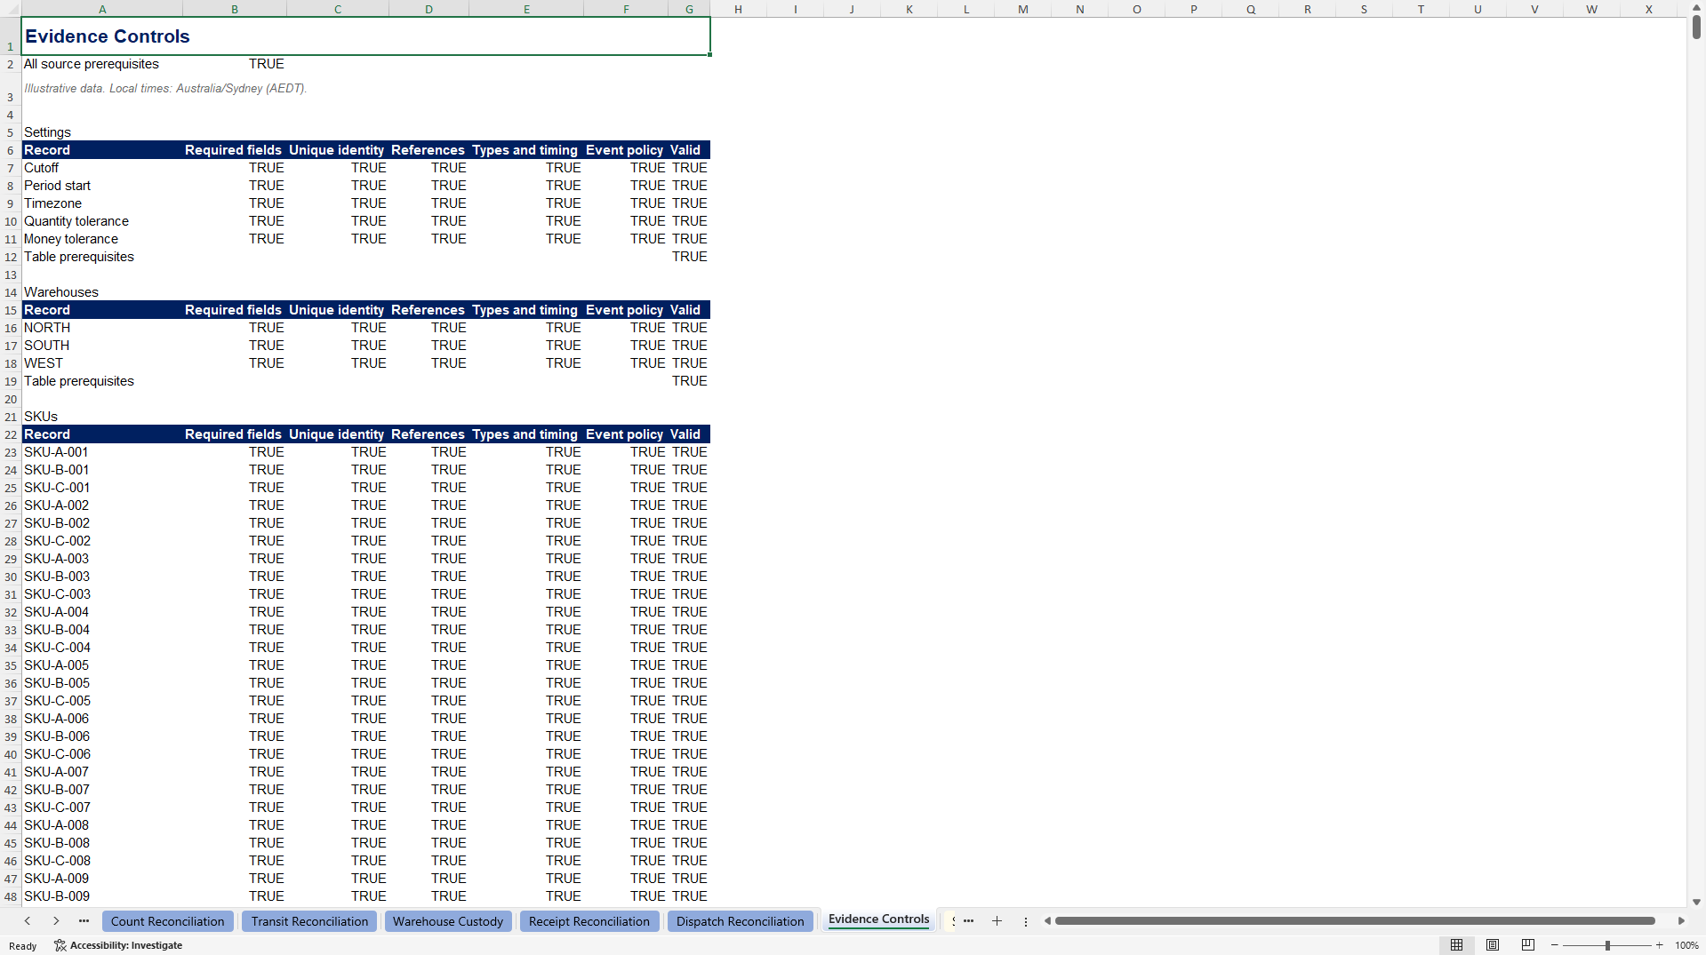The image size is (1706, 955).
Task: Click the next sheet arrow
Action: point(56,921)
